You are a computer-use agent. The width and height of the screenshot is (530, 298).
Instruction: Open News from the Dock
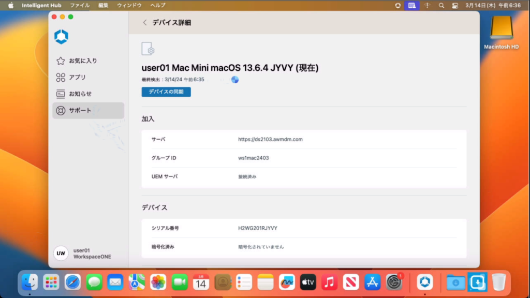pyautogui.click(x=351, y=282)
